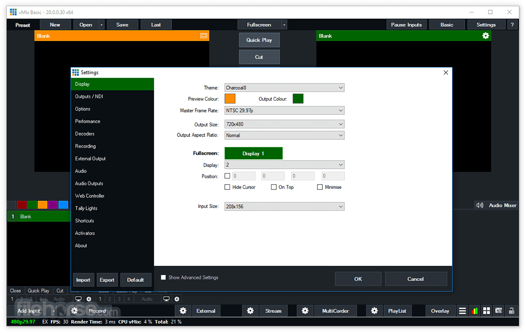
Task: Click the Overlay button
Action: click(x=440, y=311)
